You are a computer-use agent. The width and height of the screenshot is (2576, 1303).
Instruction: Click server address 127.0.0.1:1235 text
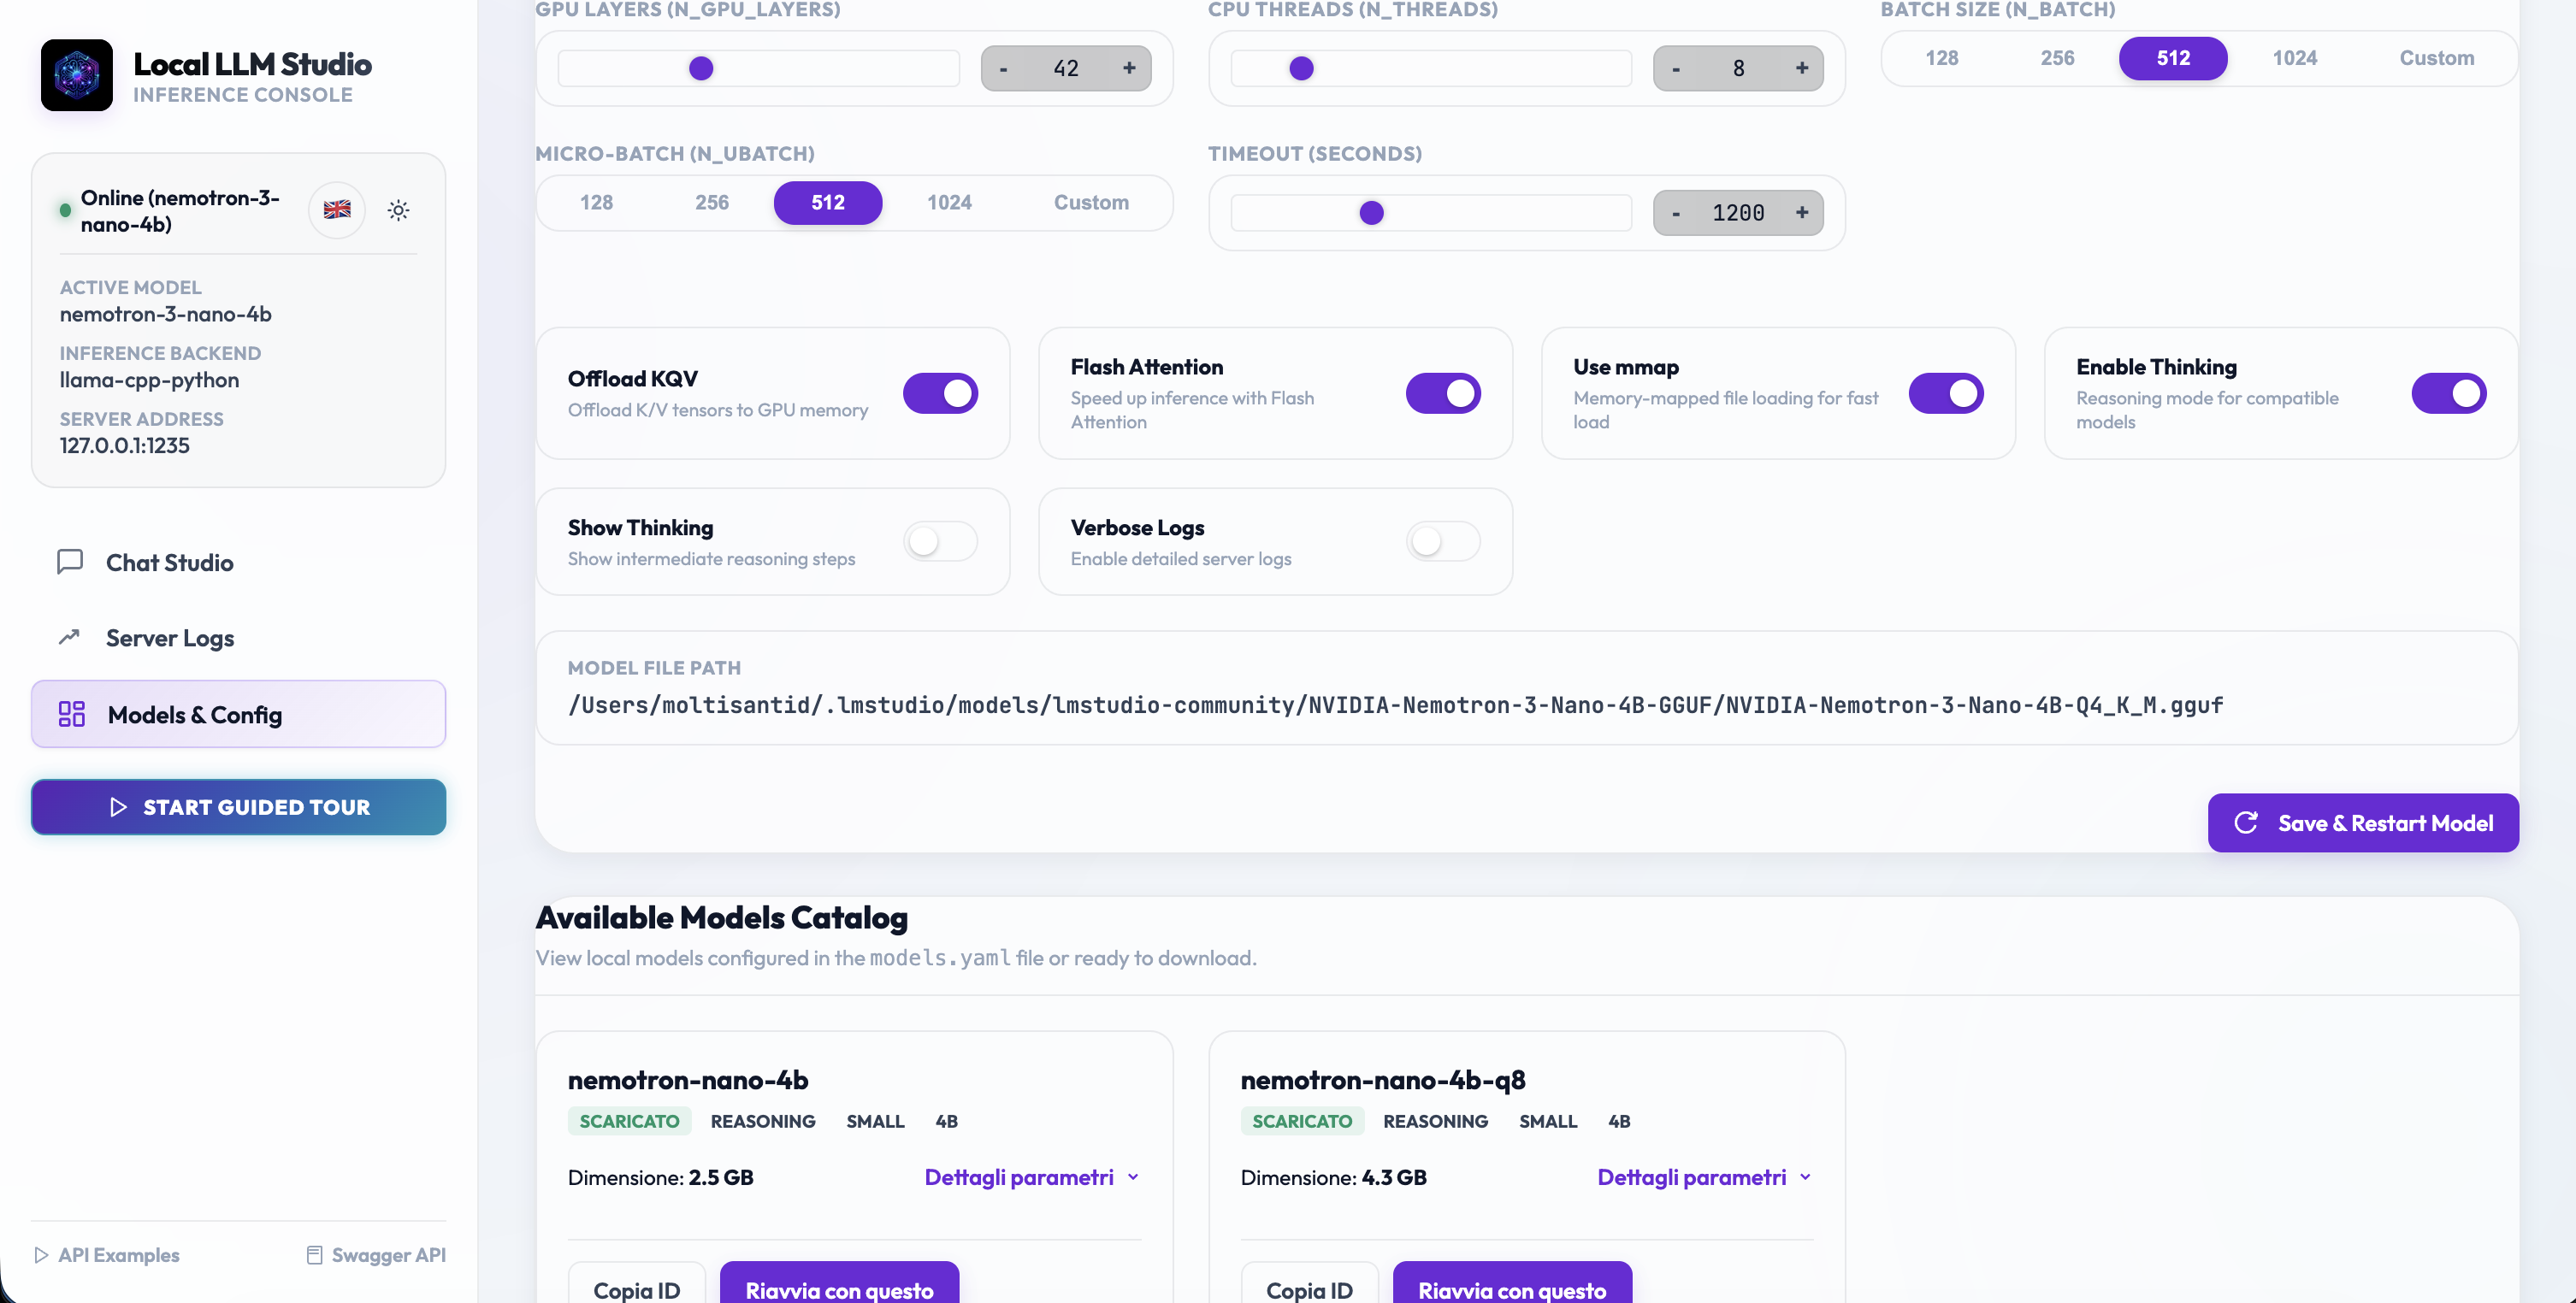coord(125,445)
